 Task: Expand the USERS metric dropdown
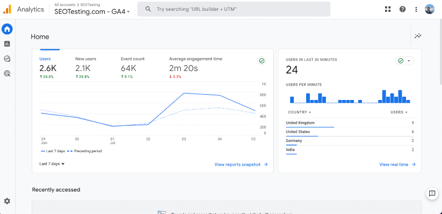[x=399, y=112]
